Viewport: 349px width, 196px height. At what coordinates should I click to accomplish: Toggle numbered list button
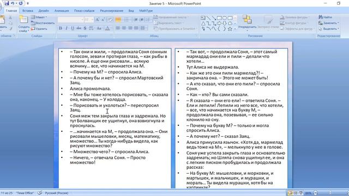[x=127, y=20]
